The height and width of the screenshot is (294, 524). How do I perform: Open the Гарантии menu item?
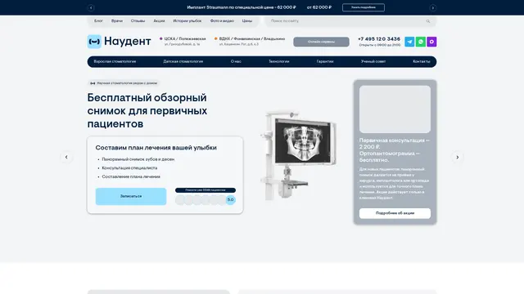tap(325, 61)
